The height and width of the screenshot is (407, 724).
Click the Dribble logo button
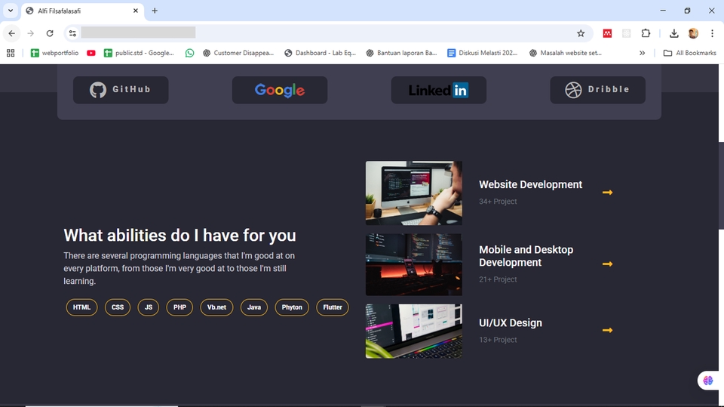click(x=597, y=90)
